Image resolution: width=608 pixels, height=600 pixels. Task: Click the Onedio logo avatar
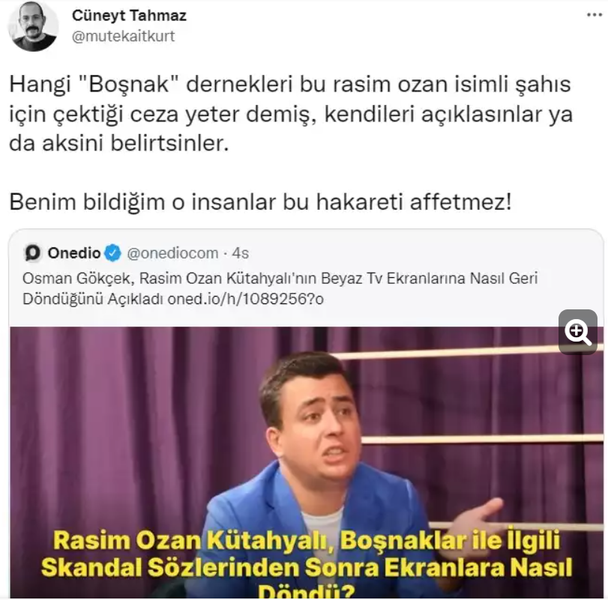33,253
